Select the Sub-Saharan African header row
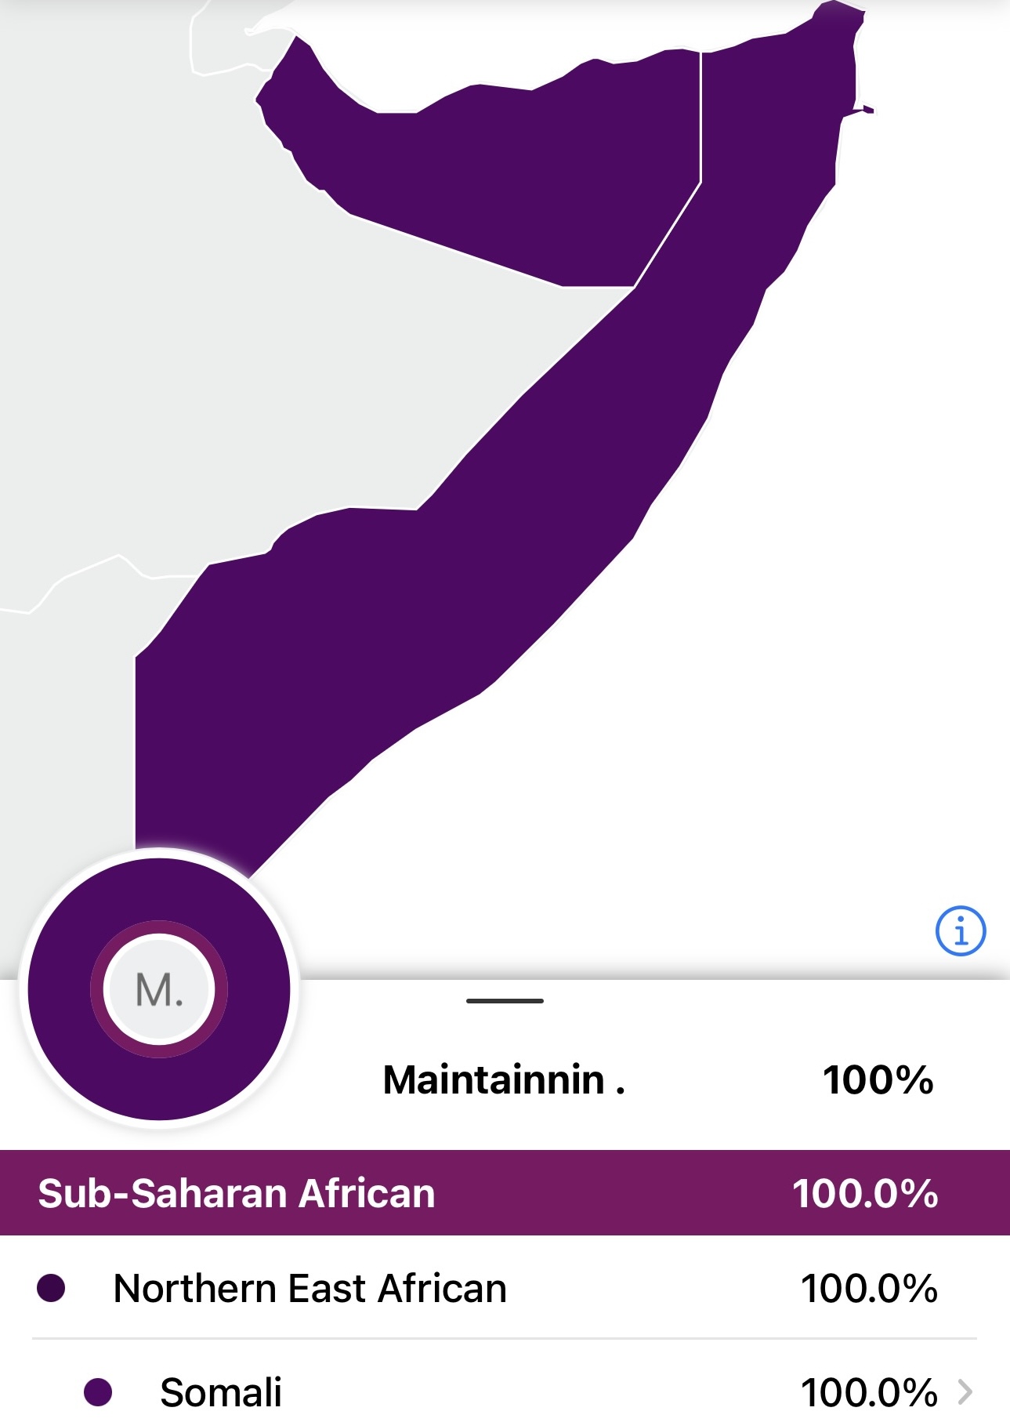The image size is (1010, 1422). (505, 1193)
